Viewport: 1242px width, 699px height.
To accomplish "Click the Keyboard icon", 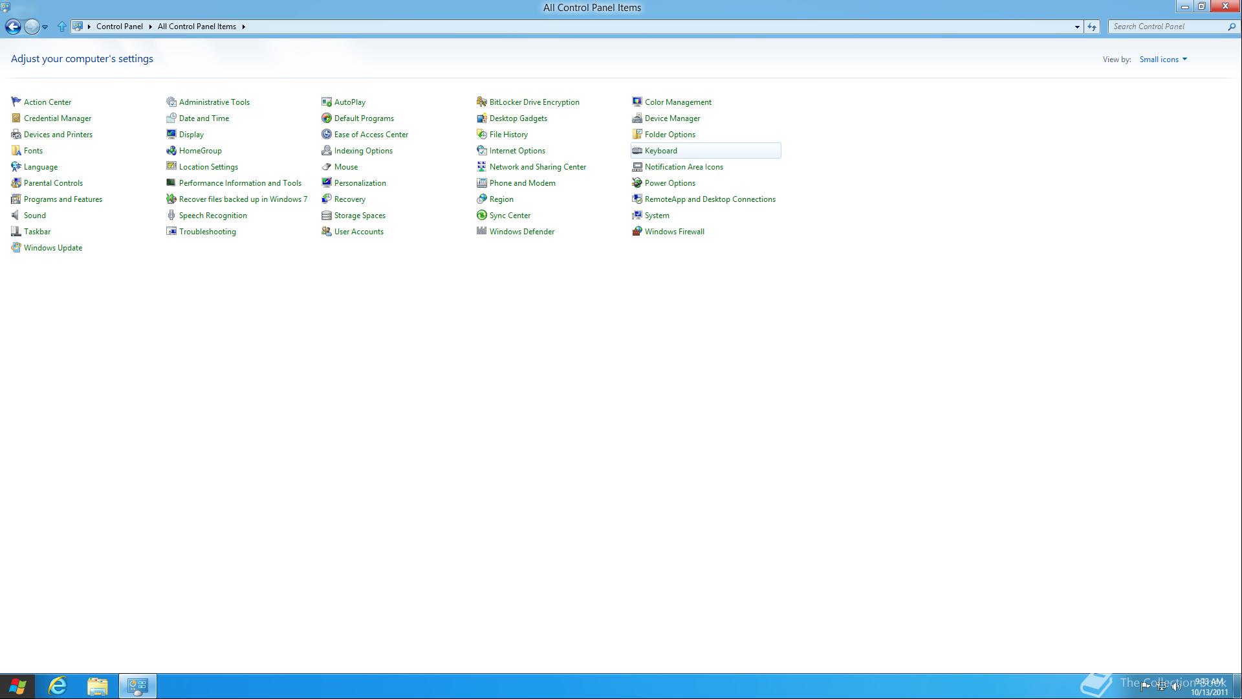I will point(637,150).
